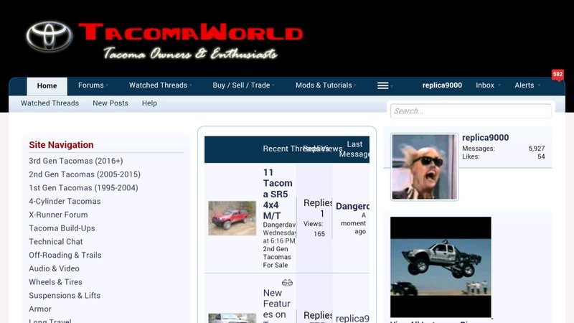This screenshot has width=574, height=323.
Task: Focus the Search input field
Action: pos(471,111)
